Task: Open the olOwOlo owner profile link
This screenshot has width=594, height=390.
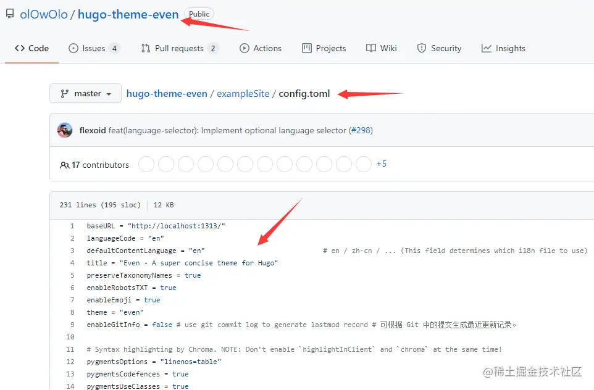Action: click(44, 14)
